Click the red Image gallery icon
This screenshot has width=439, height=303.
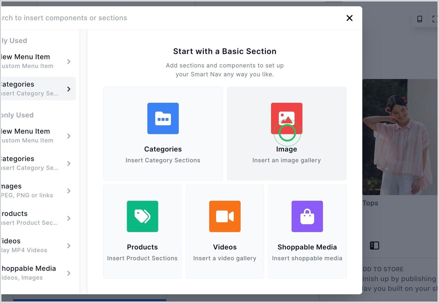[287, 118]
